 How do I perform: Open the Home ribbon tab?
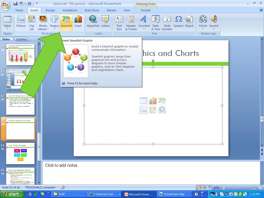point(19,10)
